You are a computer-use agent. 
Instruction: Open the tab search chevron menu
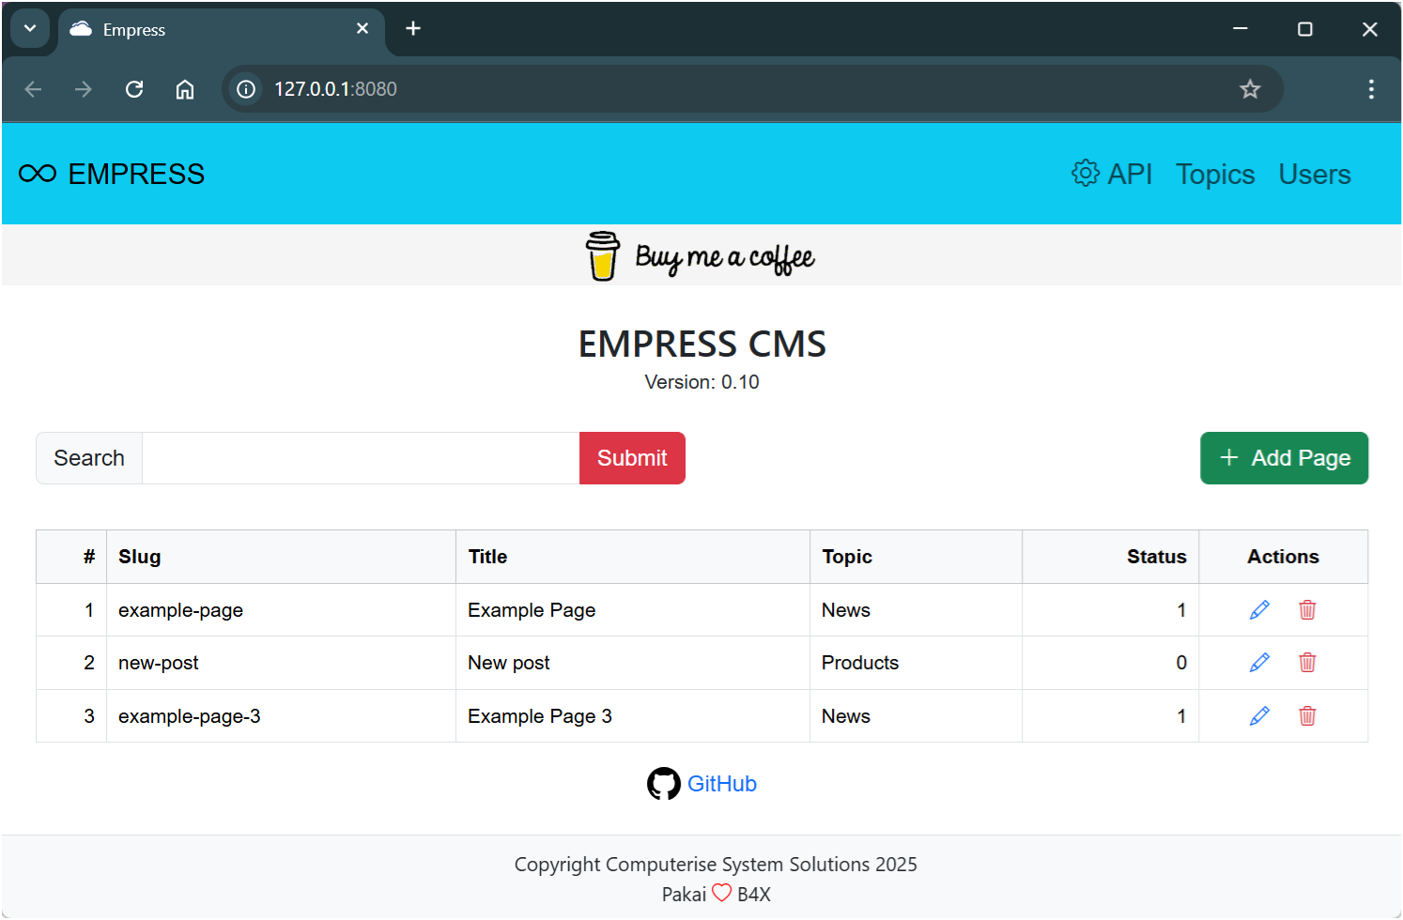(x=29, y=28)
